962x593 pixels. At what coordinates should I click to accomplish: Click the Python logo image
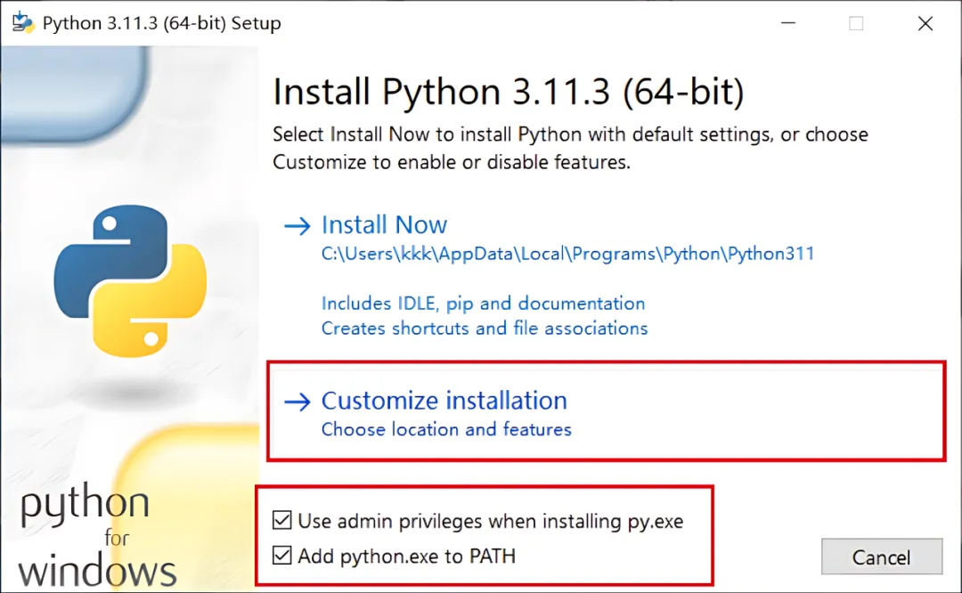(130, 280)
